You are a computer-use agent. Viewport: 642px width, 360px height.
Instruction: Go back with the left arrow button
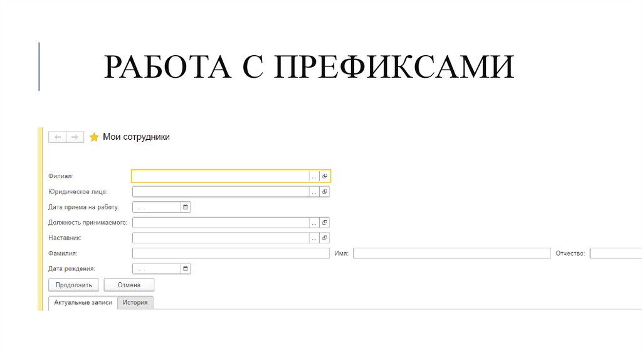[x=57, y=137]
